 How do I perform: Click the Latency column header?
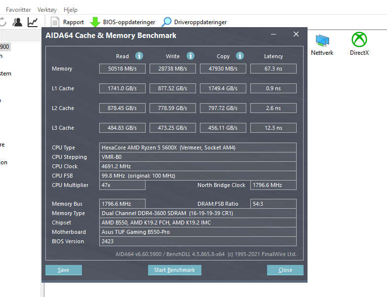(x=273, y=56)
